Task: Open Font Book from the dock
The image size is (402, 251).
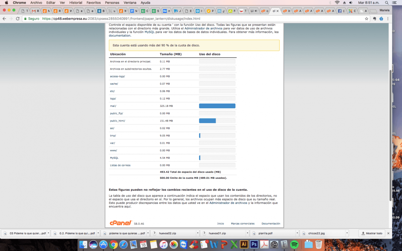Action: coord(284,244)
